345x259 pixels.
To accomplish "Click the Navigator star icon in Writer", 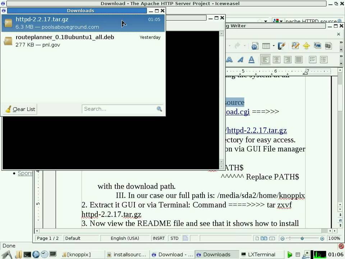I will 306,46.
